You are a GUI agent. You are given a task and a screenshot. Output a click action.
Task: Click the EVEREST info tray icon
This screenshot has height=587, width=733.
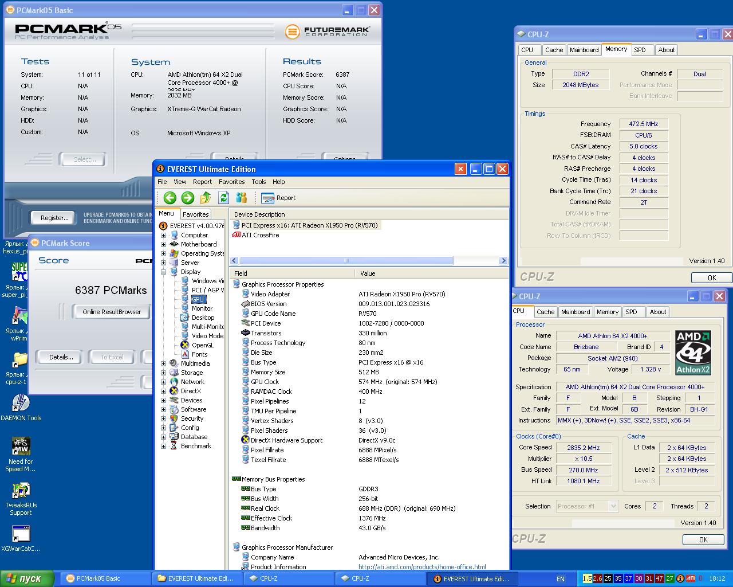coord(680,578)
